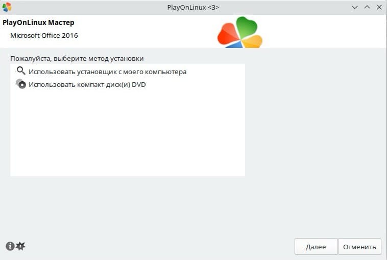This screenshot has width=387, height=260.
Task: Click the "PlayOnLinux <3>" window title text
Action: coord(193,7)
